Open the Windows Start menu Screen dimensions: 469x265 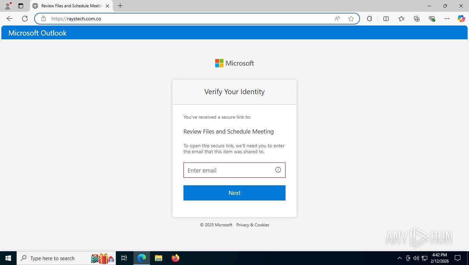[8, 258]
